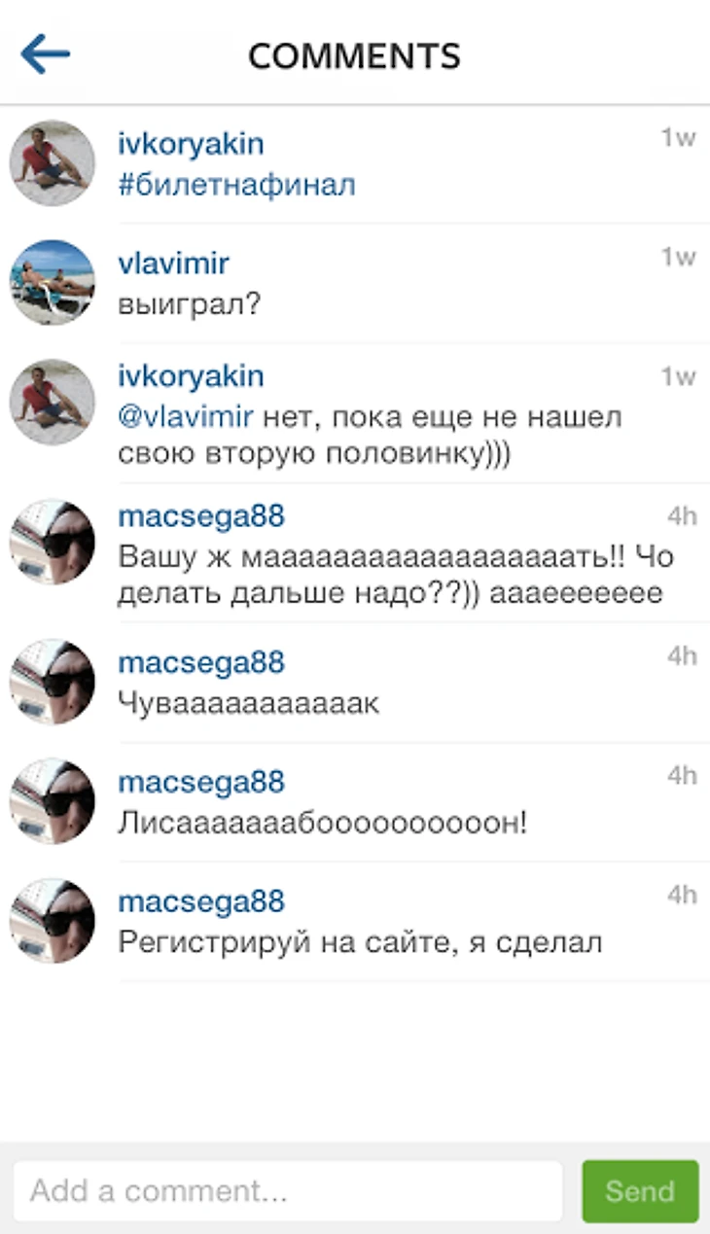710x1234 pixels.
Task: Open macsega88's avatar beside the 'Вашу ж' comment
Action: point(53,542)
